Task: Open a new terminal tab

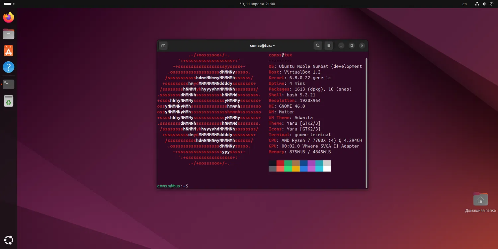Action: tap(163, 46)
